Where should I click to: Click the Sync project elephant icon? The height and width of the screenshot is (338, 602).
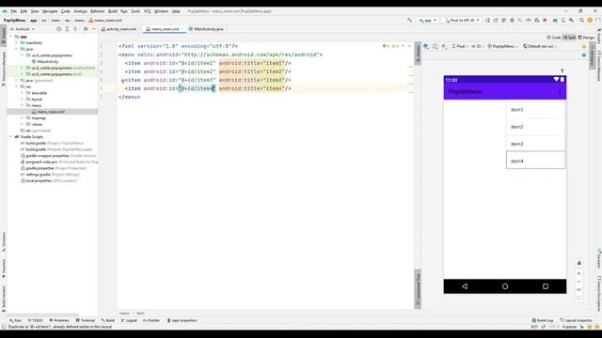(x=555, y=20)
